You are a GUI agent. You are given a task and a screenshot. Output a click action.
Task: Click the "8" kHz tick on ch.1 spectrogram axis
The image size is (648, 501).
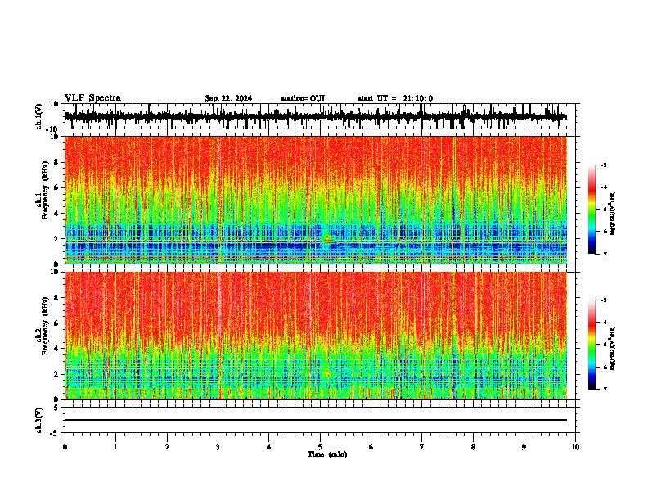tap(57, 162)
